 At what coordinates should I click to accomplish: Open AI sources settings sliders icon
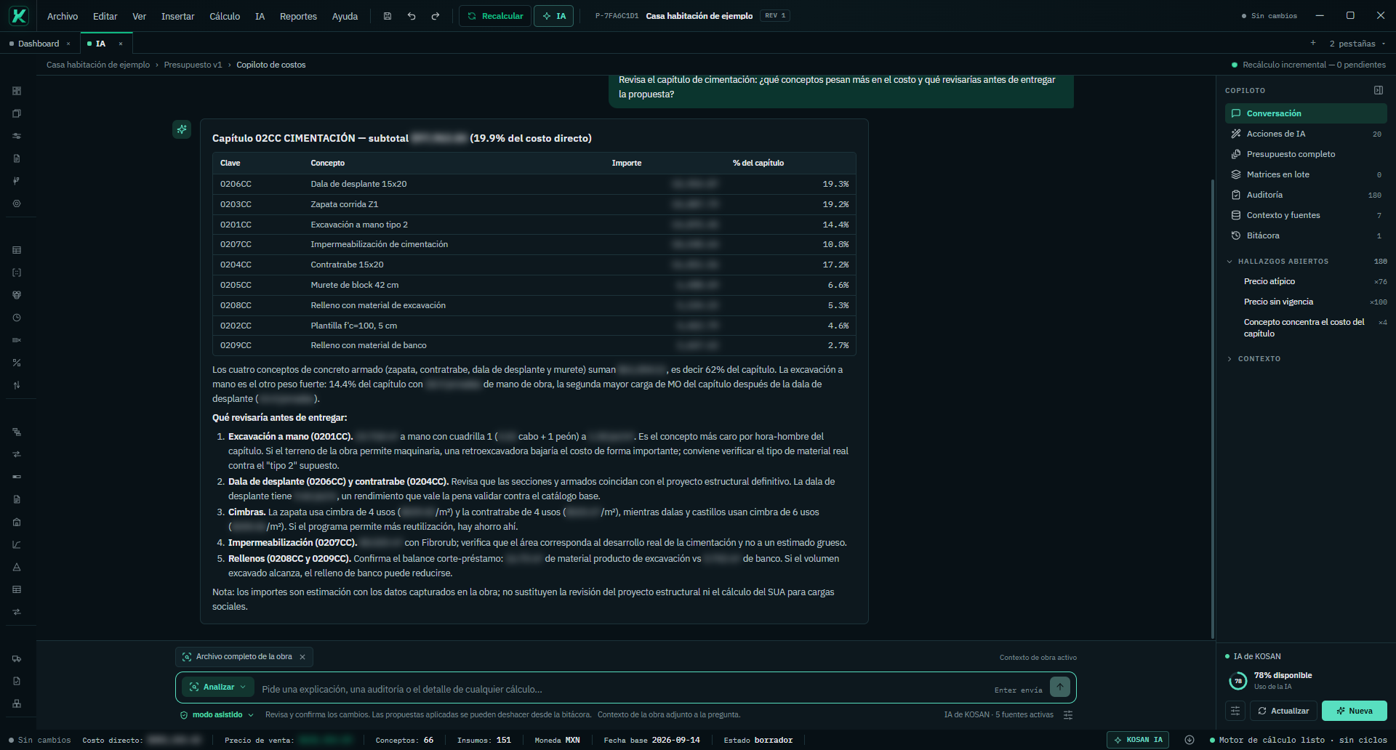click(1068, 715)
